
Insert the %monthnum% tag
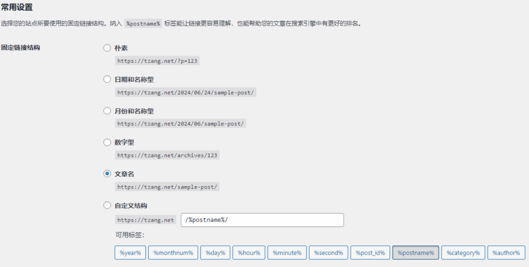(173, 253)
